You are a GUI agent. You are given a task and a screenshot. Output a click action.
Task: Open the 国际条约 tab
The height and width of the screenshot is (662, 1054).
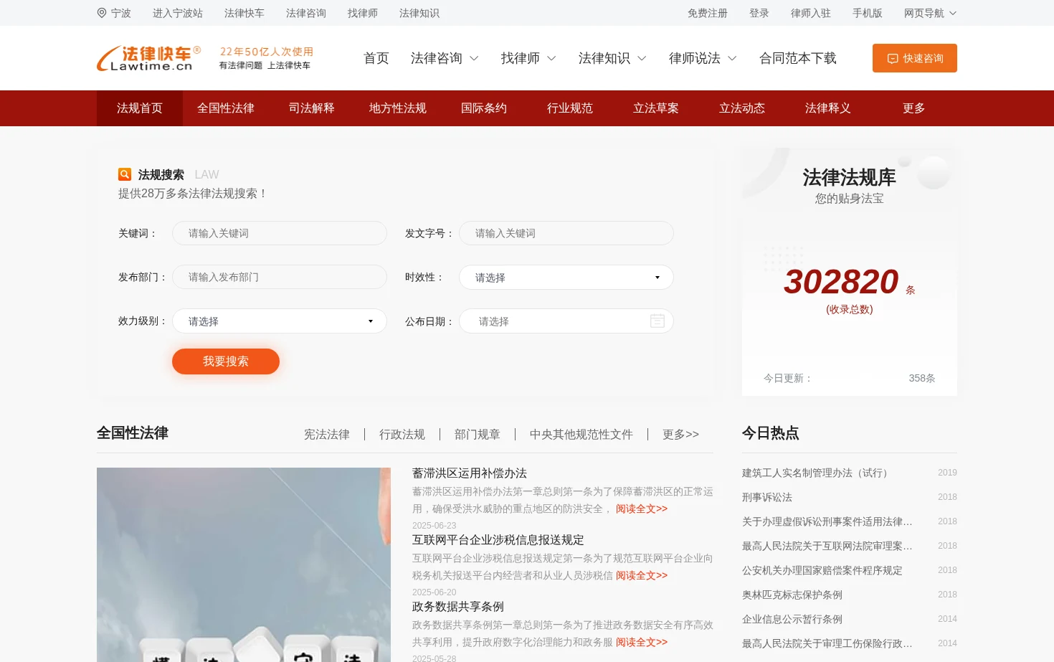484,108
